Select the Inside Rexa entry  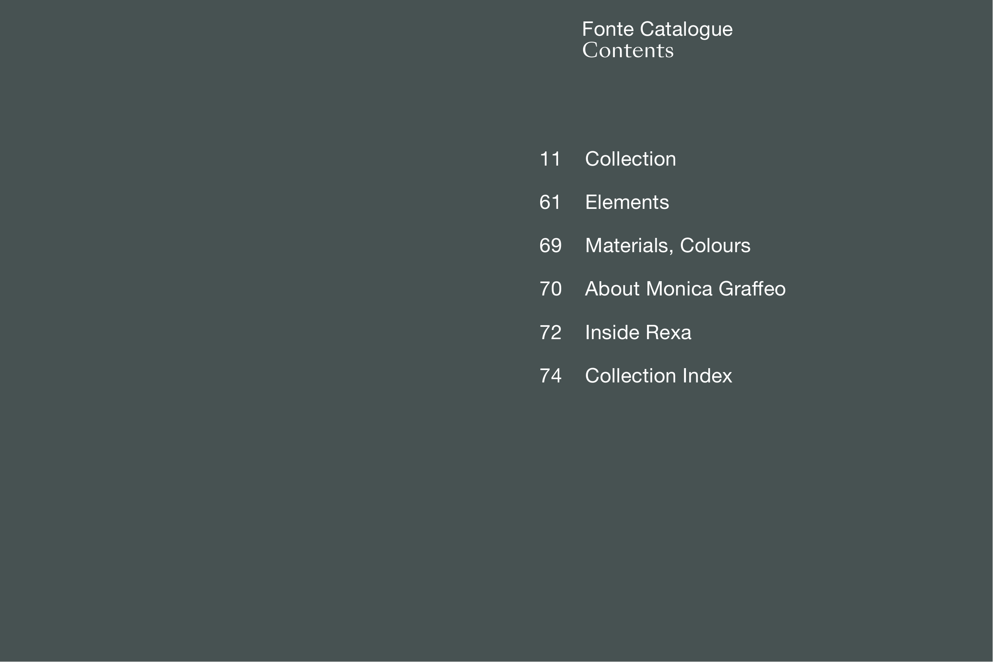point(638,333)
